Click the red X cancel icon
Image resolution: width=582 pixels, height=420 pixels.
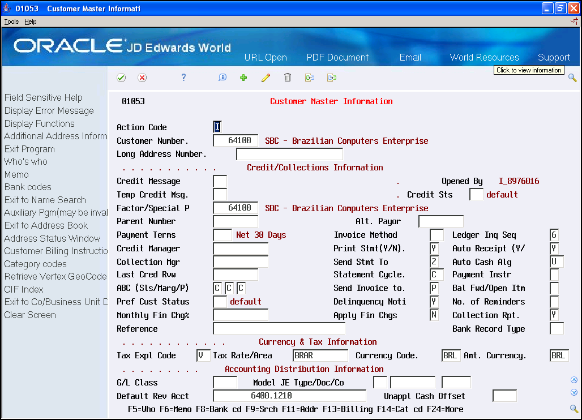click(x=142, y=78)
